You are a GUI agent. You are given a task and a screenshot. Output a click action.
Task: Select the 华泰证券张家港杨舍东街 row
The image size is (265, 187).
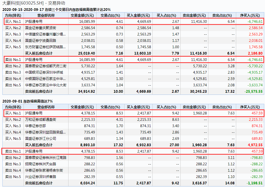pyautogui.click(x=133, y=170)
